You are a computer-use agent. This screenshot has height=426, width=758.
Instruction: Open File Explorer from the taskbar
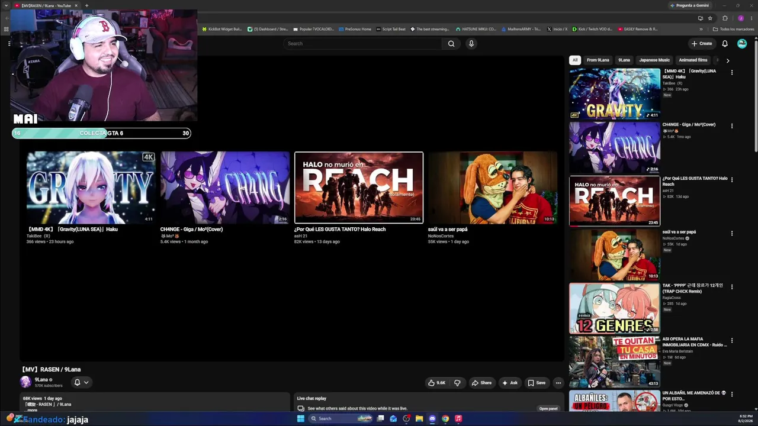pyautogui.click(x=419, y=419)
